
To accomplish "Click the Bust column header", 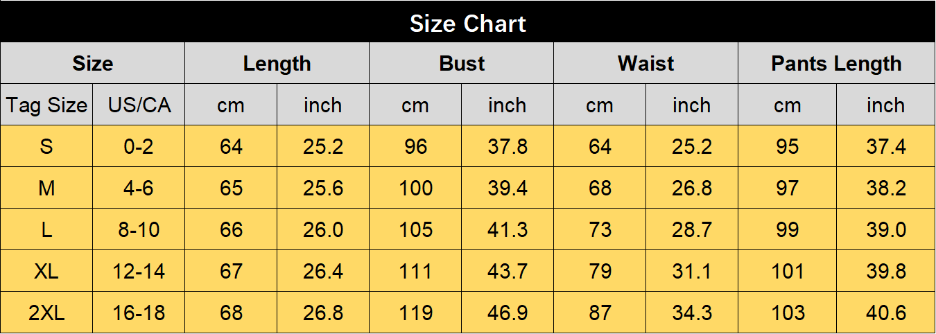I will tap(462, 64).
